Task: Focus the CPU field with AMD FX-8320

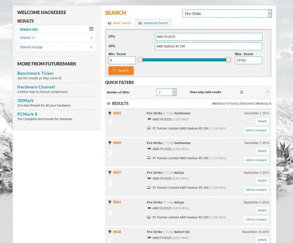Action: [x=209, y=37]
